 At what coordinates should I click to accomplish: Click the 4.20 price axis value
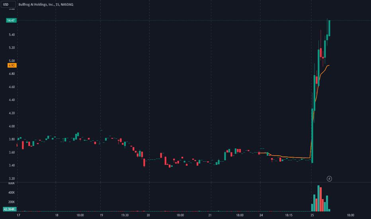coord(12,113)
